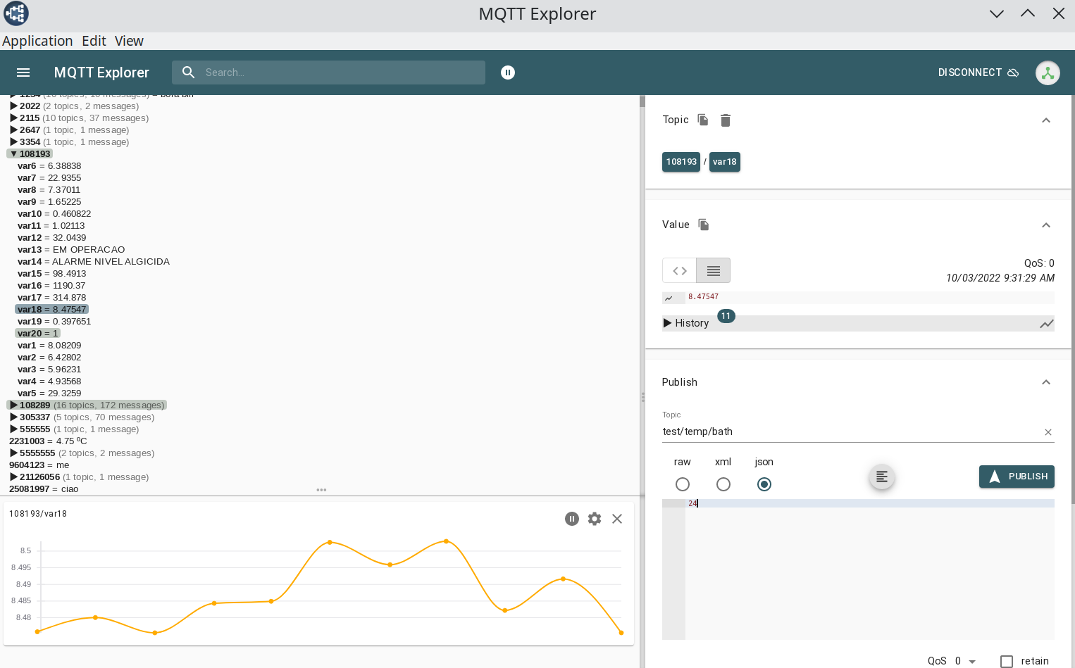Open the Application menu

[37, 41]
